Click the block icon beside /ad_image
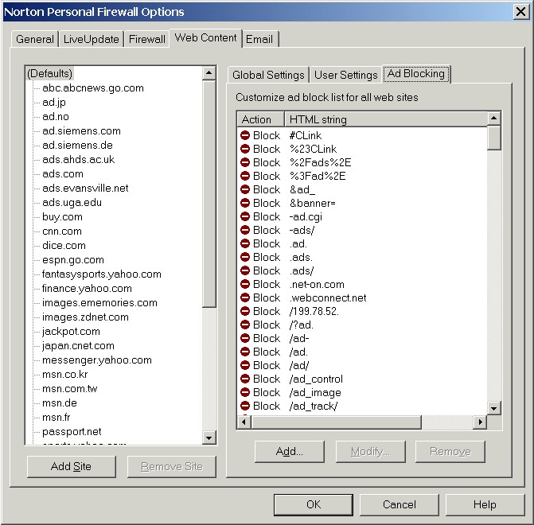The height and width of the screenshot is (525, 534). (x=245, y=392)
